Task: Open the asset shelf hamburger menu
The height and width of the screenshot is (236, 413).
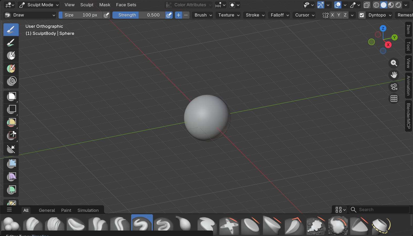Action: coord(9,210)
